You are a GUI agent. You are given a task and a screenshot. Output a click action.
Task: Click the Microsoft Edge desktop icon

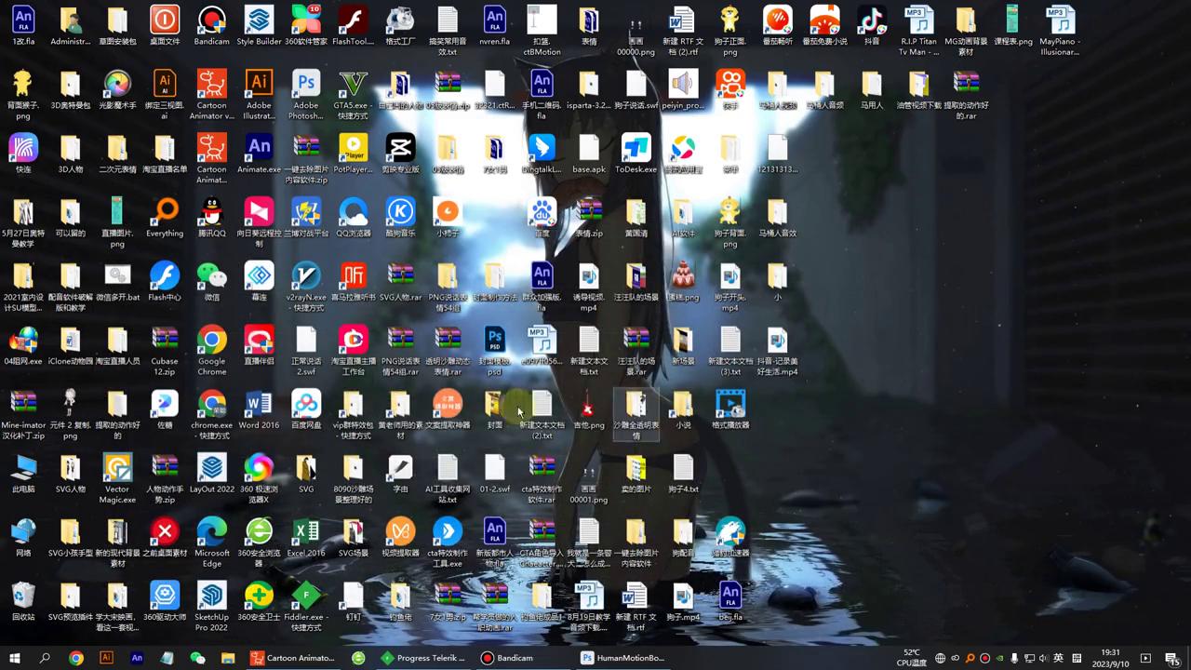pyautogui.click(x=211, y=531)
